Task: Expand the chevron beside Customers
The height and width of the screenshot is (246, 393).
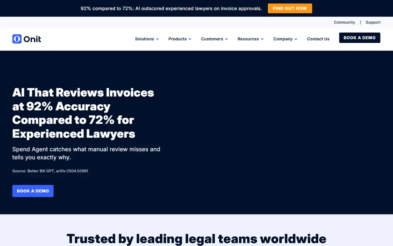Action: pyautogui.click(x=227, y=39)
